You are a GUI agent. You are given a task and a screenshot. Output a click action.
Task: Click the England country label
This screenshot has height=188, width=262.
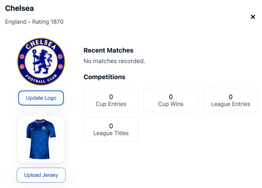pos(16,22)
